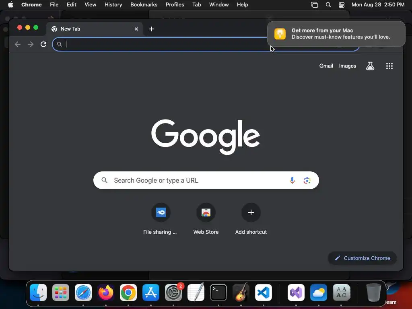Open the Window menu
The width and height of the screenshot is (412, 309).
click(x=219, y=4)
